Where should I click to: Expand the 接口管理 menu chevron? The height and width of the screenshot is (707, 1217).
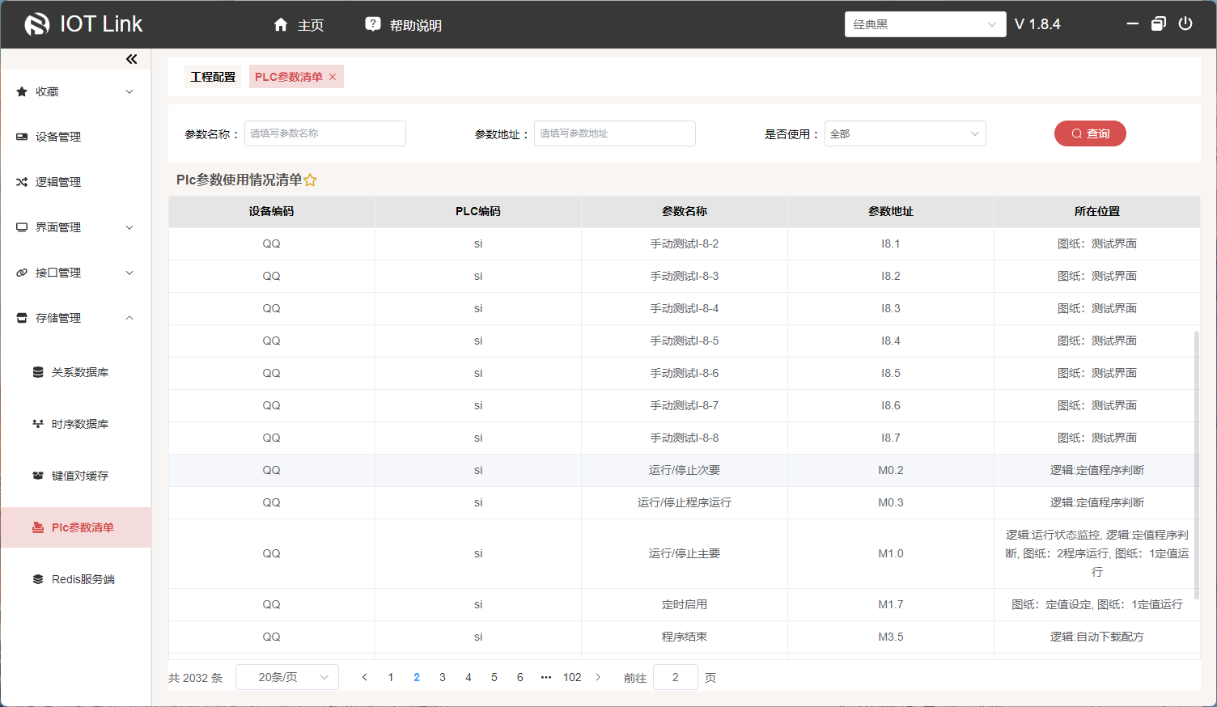point(129,273)
